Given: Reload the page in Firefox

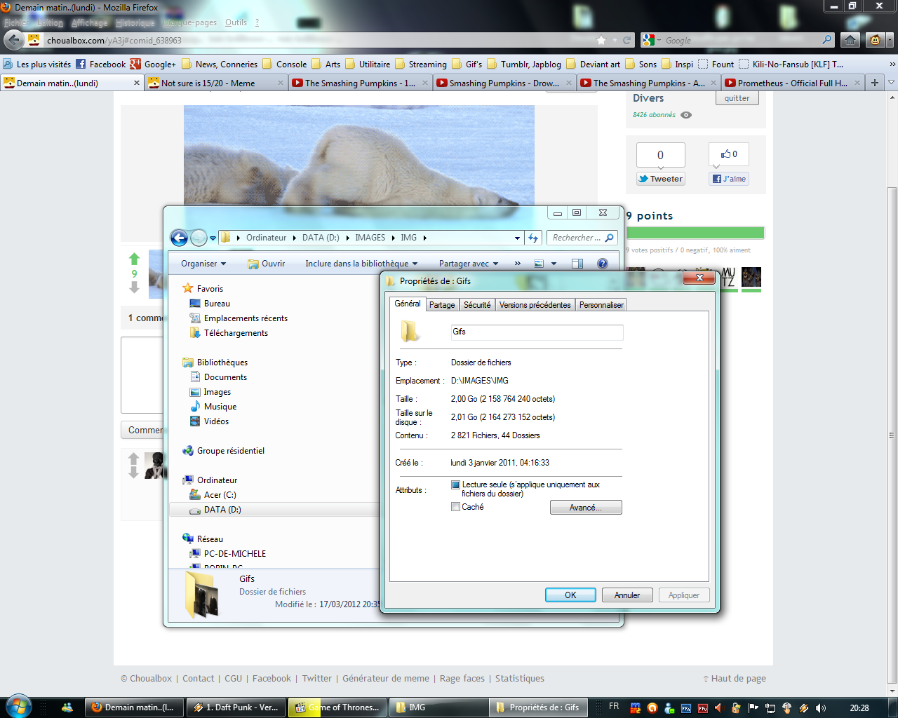Looking at the screenshot, I should (626, 40).
